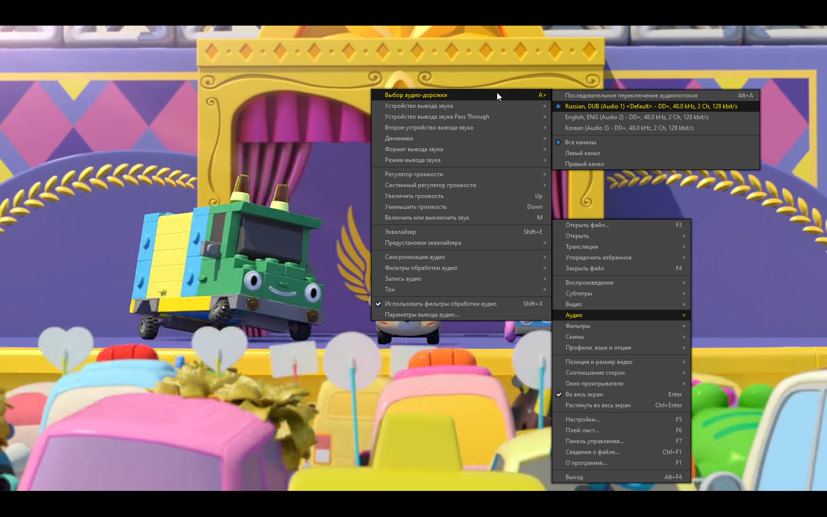Open the Видео submenu
Image resolution: width=827 pixels, height=517 pixels.
tap(573, 304)
